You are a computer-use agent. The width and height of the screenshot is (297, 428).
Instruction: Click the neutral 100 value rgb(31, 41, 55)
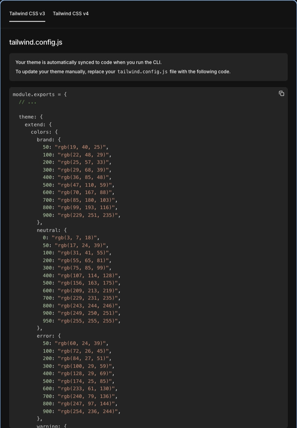pos(83,253)
